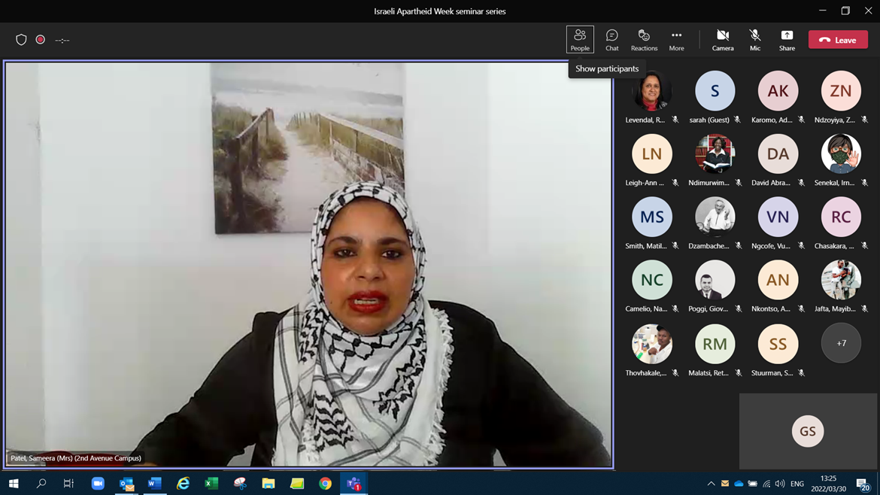This screenshot has width=880, height=495.
Task: Click the mail tray icon
Action: pos(725,483)
